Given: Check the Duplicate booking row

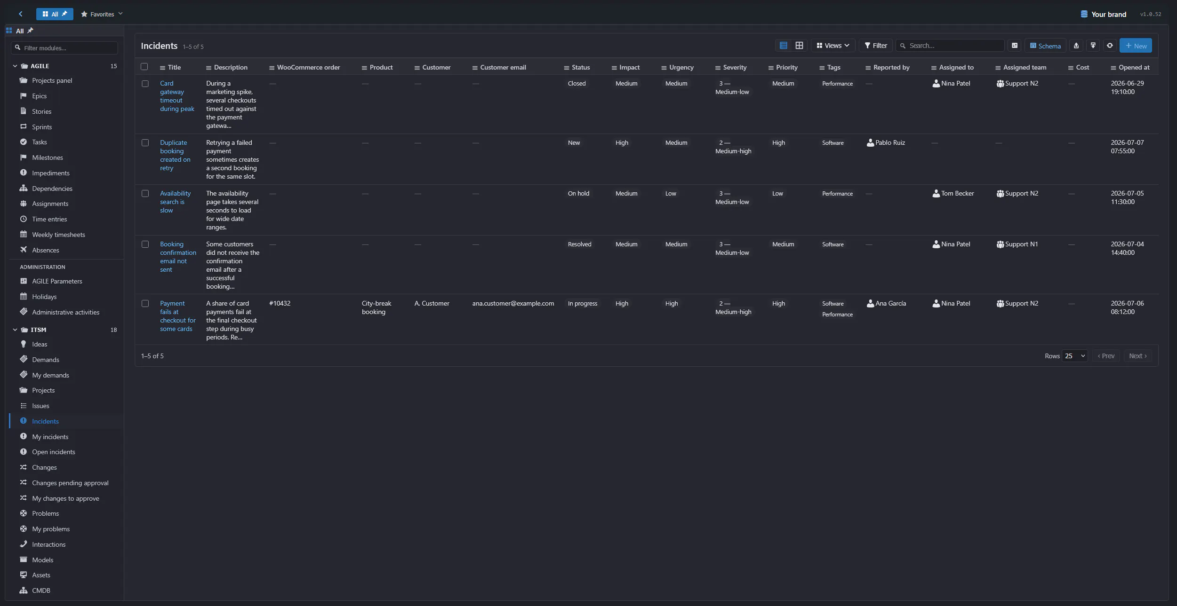Looking at the screenshot, I should (145, 143).
